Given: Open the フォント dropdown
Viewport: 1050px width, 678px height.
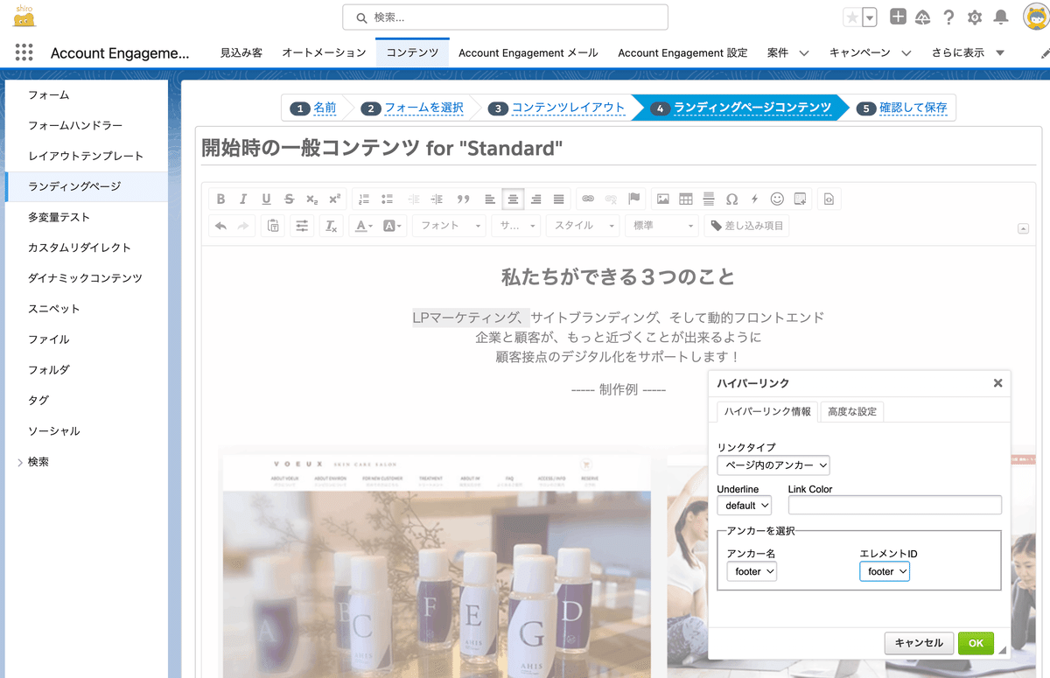Looking at the screenshot, I should click(x=449, y=226).
